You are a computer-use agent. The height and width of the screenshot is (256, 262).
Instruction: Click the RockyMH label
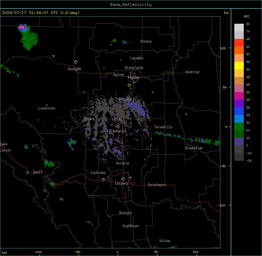click(x=74, y=69)
